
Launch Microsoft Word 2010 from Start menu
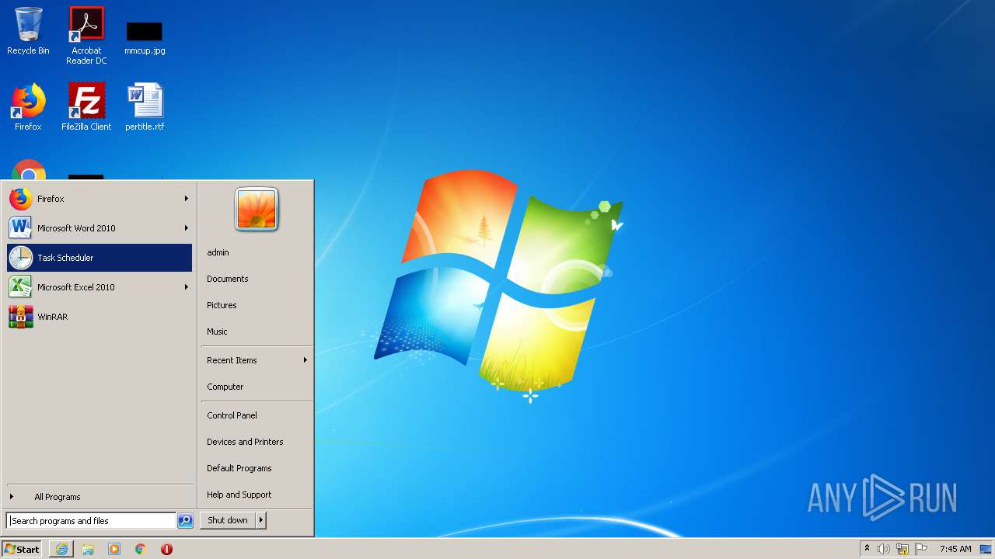[x=99, y=228]
